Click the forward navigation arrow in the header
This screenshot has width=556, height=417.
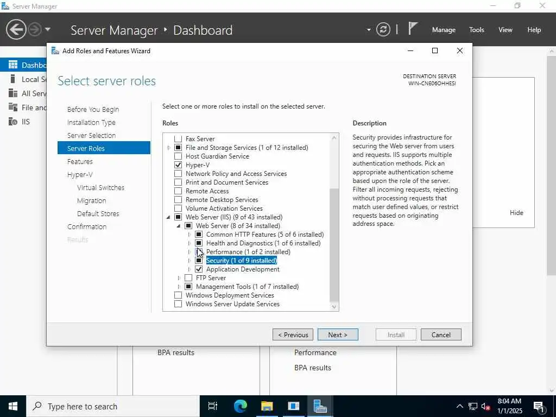pos(34,29)
